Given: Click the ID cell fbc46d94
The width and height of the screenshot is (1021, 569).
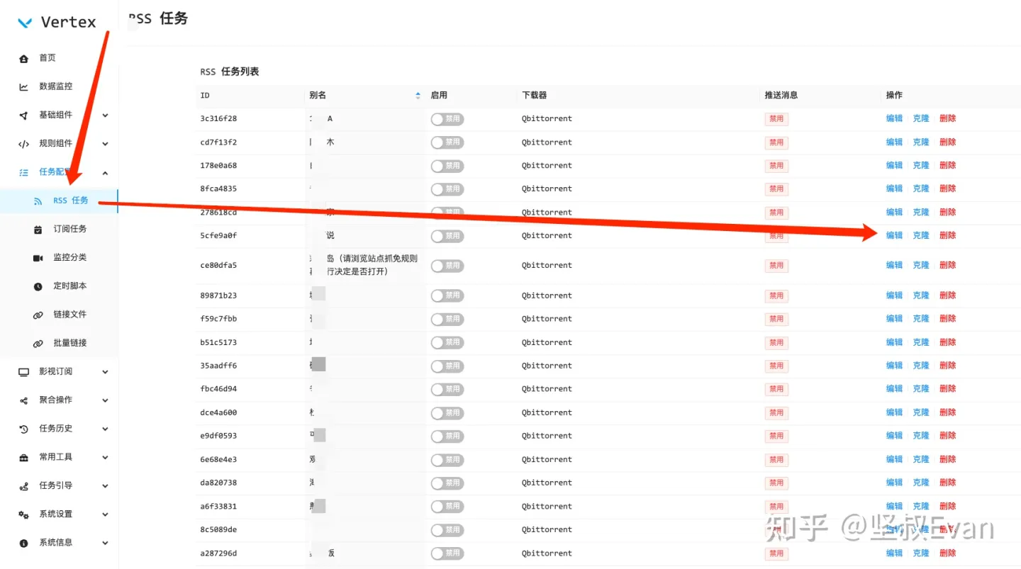Looking at the screenshot, I should pyautogui.click(x=218, y=389).
